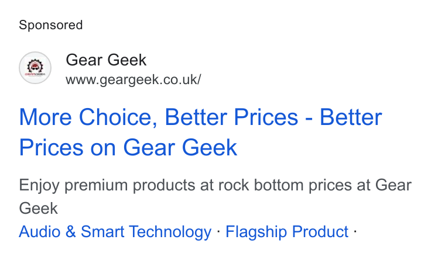The width and height of the screenshot is (445, 257).
Task: Click "Prices on Gear Geek" headline line
Action: (x=128, y=147)
